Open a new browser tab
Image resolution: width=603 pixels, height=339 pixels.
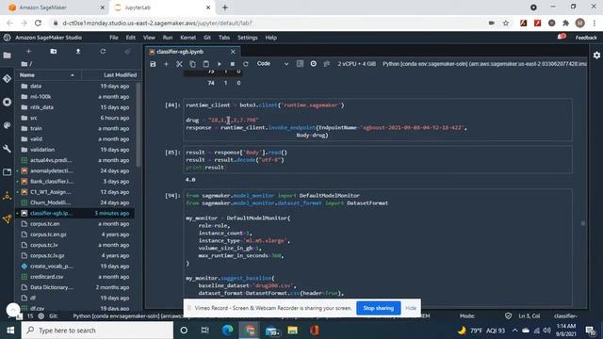click(225, 8)
